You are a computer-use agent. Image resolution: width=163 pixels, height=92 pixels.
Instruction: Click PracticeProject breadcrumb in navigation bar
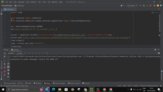7,6
